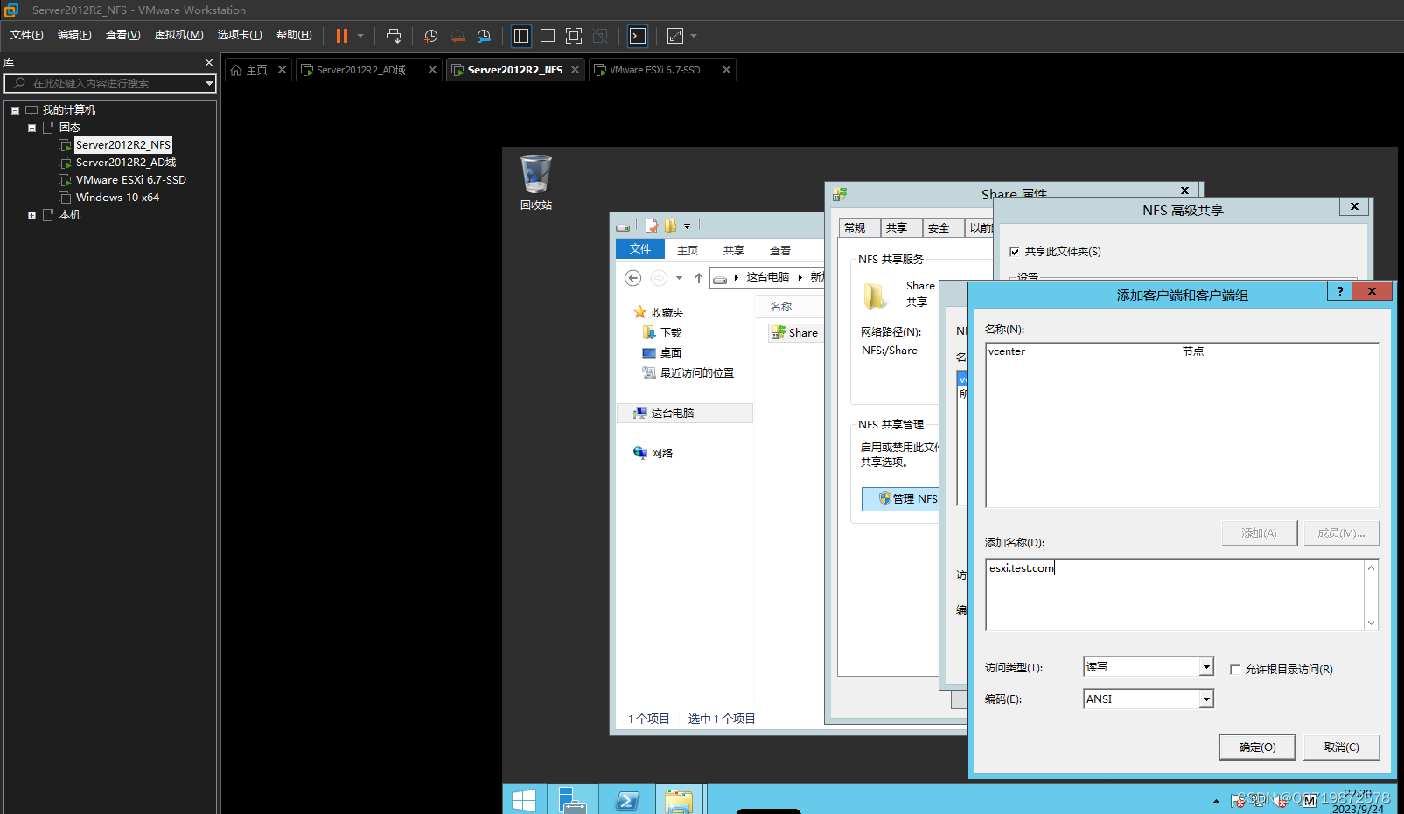
Task: Send Ctrl+Alt+Del to the guest
Action: [394, 36]
